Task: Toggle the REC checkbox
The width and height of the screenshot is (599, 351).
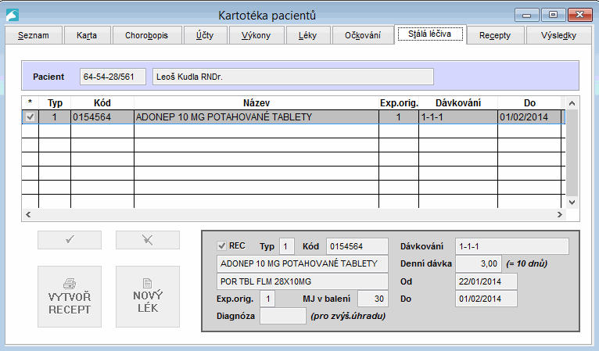Action: tap(221, 245)
